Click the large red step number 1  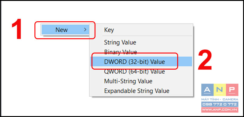coord(17,29)
